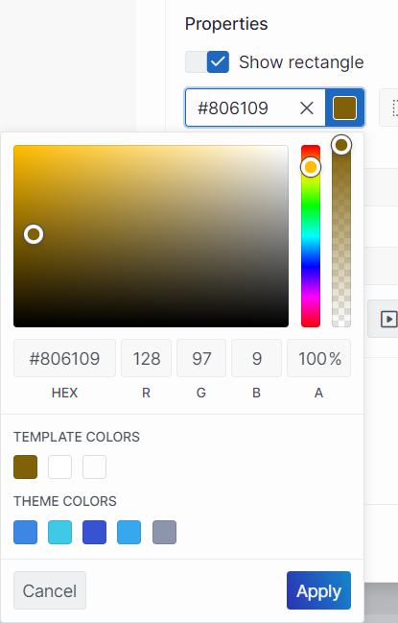398x623 pixels.
Task: Pick the sky blue theme color swatch
Action: (129, 532)
